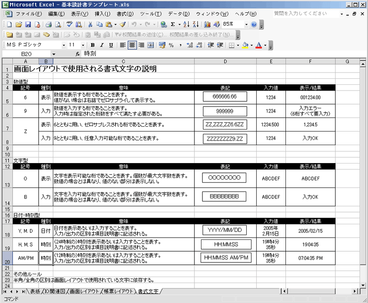Run the ABC spelling check

pyautogui.click(x=69, y=25)
